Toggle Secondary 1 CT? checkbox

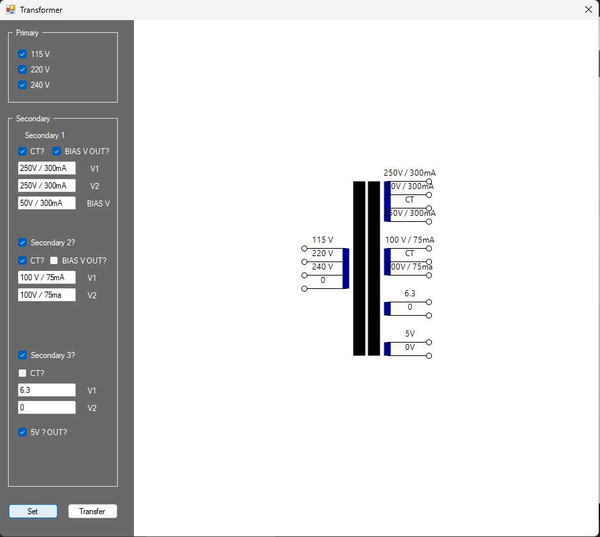pyautogui.click(x=22, y=152)
